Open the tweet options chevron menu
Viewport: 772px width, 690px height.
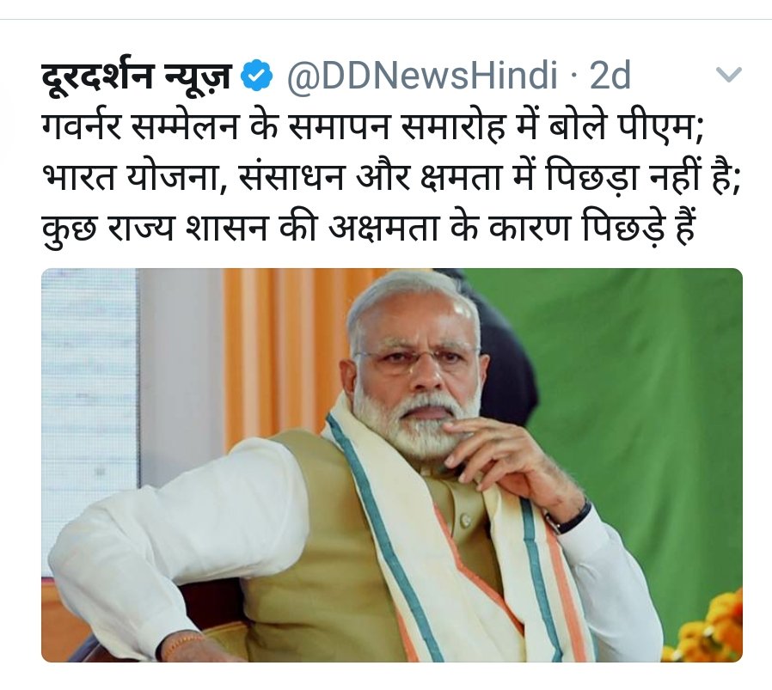[728, 75]
